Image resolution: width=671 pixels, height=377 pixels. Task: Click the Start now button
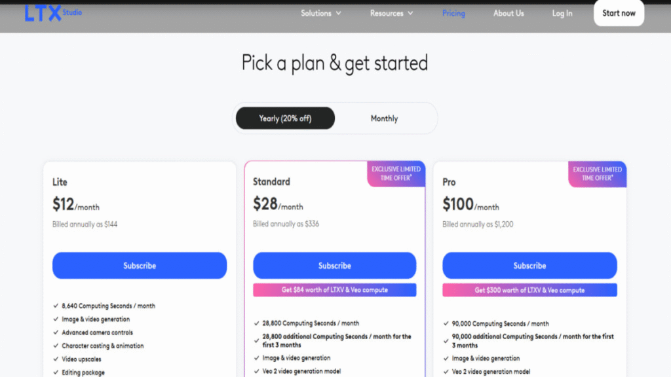pos(619,13)
